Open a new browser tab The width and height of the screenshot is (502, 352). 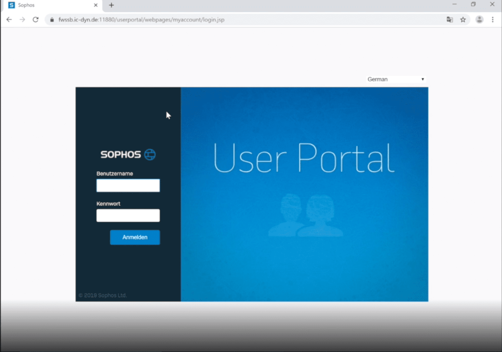pyautogui.click(x=111, y=5)
